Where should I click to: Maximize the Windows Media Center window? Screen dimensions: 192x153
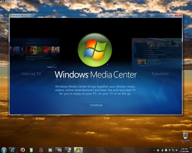[173, 15]
